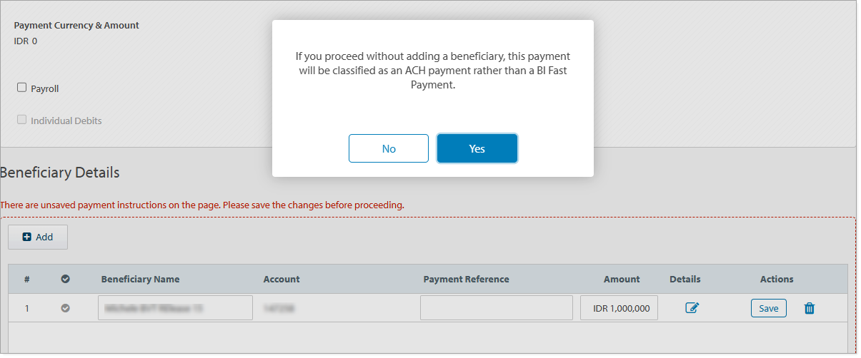Click the blurred account number in row 1

pos(280,308)
